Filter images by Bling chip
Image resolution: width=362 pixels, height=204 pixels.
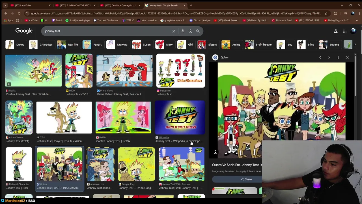pos(307,44)
